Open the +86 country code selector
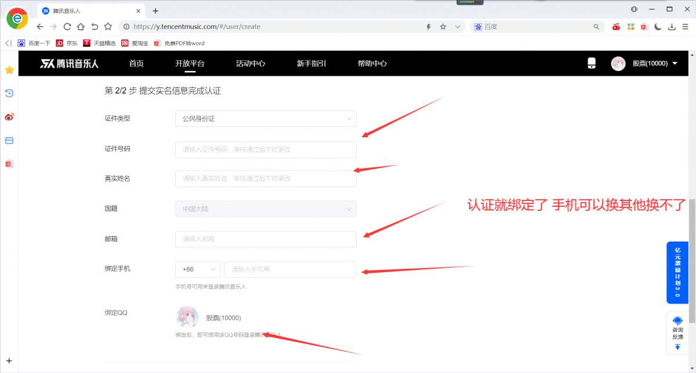The height and width of the screenshot is (373, 696). click(x=197, y=269)
